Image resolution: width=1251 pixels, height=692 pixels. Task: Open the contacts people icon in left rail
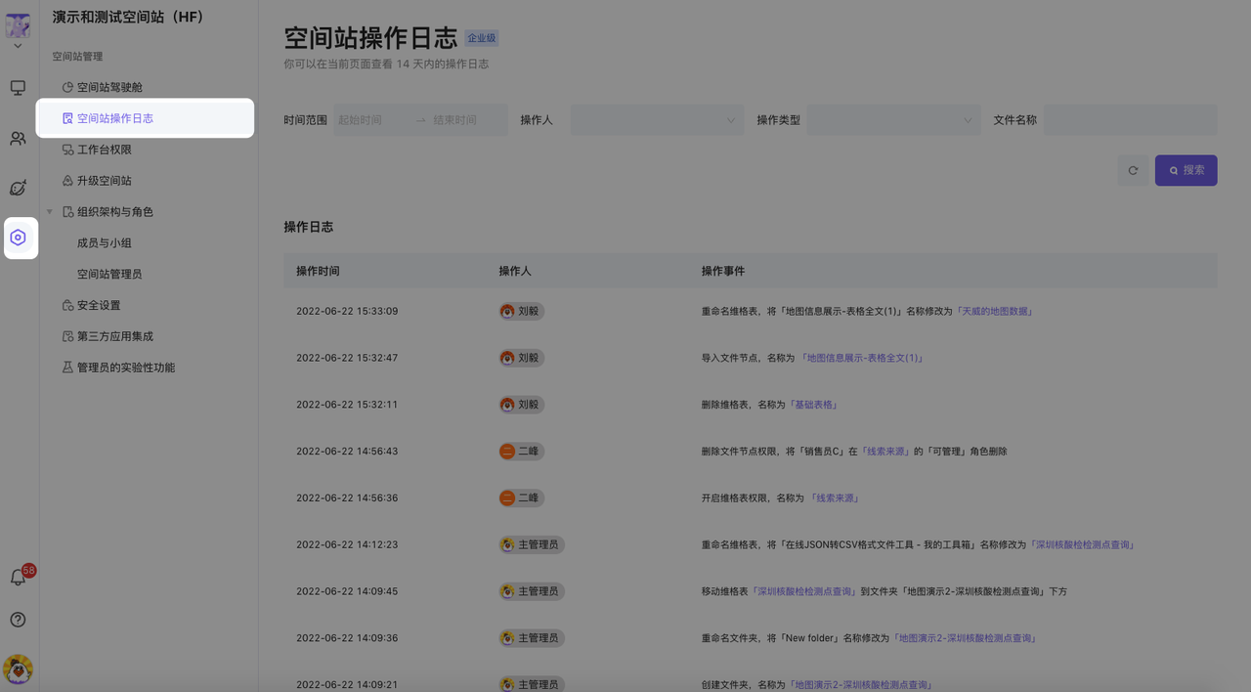18,139
